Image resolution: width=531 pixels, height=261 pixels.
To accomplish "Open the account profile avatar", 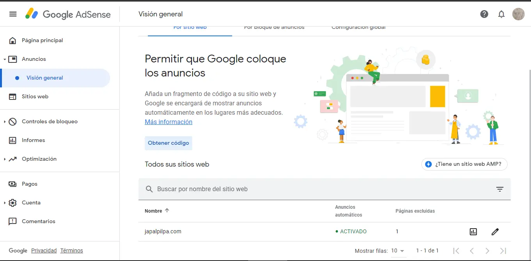I will point(519,14).
